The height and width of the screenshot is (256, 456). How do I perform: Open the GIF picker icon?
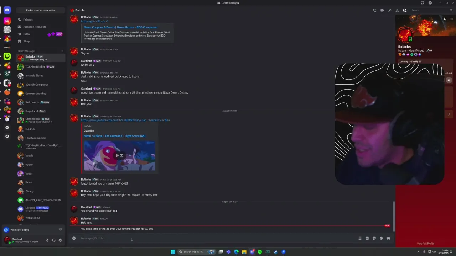coord(367,238)
